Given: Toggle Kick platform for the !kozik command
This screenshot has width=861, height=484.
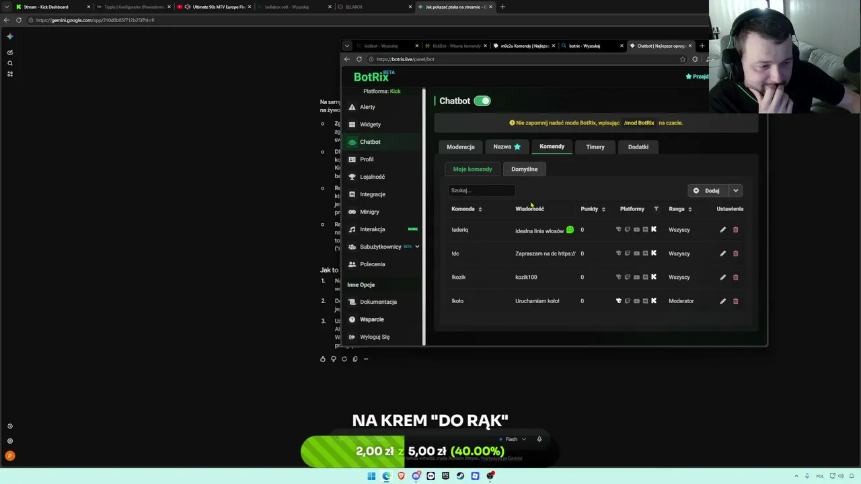Looking at the screenshot, I should (x=654, y=277).
